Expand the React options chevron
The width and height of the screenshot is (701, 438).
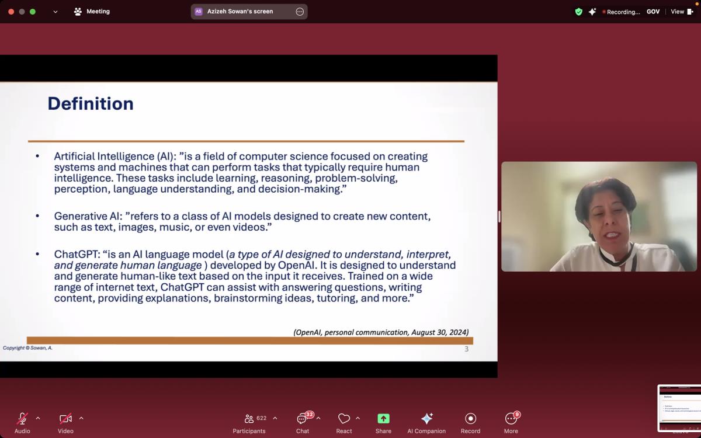click(358, 418)
